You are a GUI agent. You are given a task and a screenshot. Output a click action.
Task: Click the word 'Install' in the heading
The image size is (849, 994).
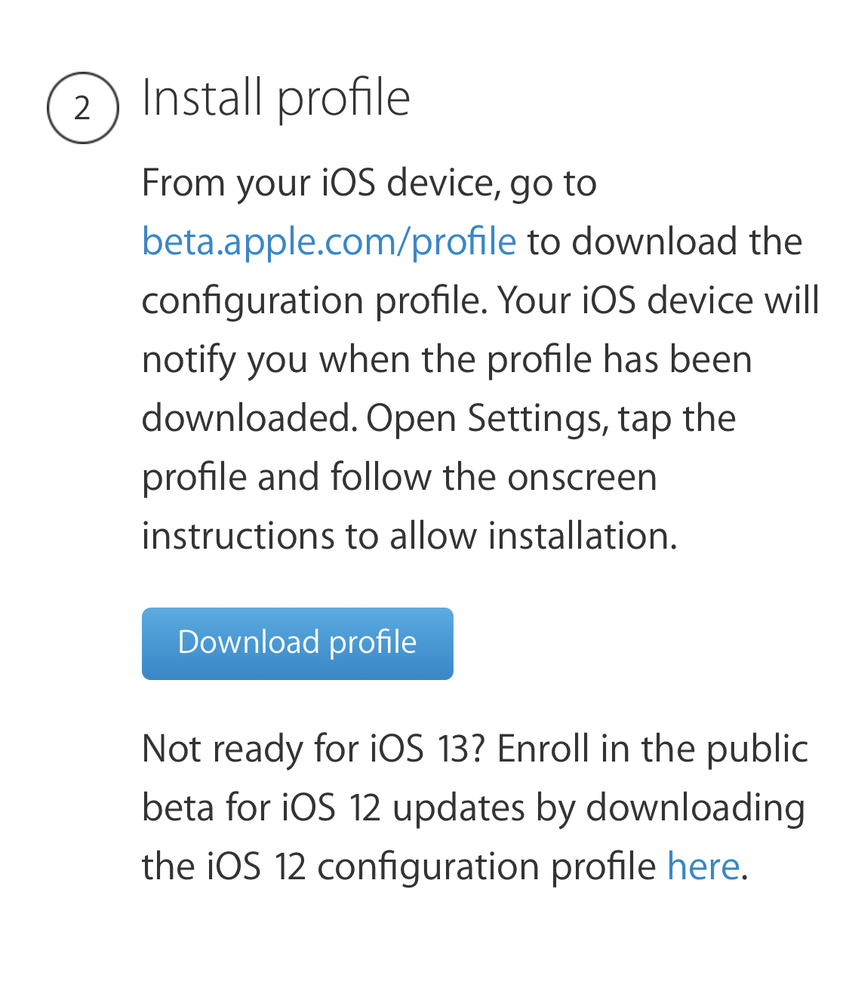tap(202, 98)
